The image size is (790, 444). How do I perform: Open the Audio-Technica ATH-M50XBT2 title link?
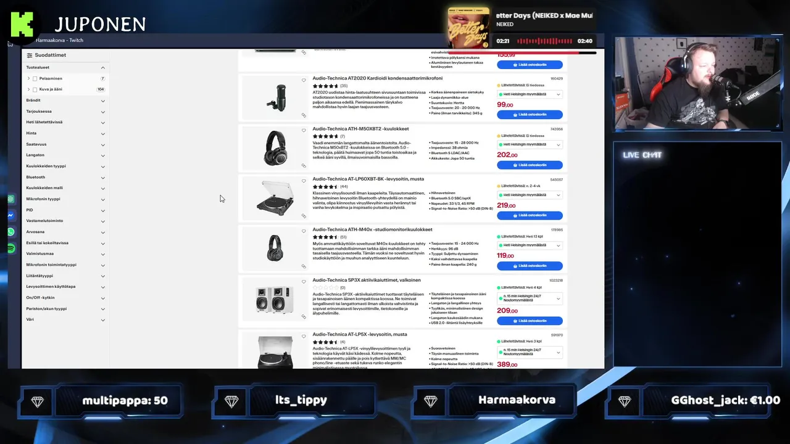click(x=360, y=129)
